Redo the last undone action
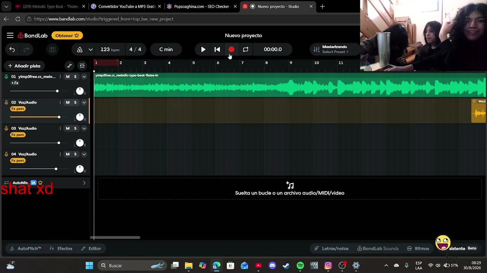The width and height of the screenshot is (487, 273). point(26,49)
